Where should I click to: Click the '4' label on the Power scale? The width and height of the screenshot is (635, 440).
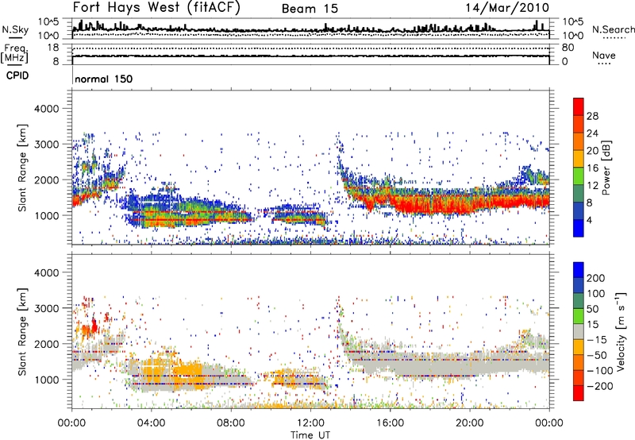point(589,220)
